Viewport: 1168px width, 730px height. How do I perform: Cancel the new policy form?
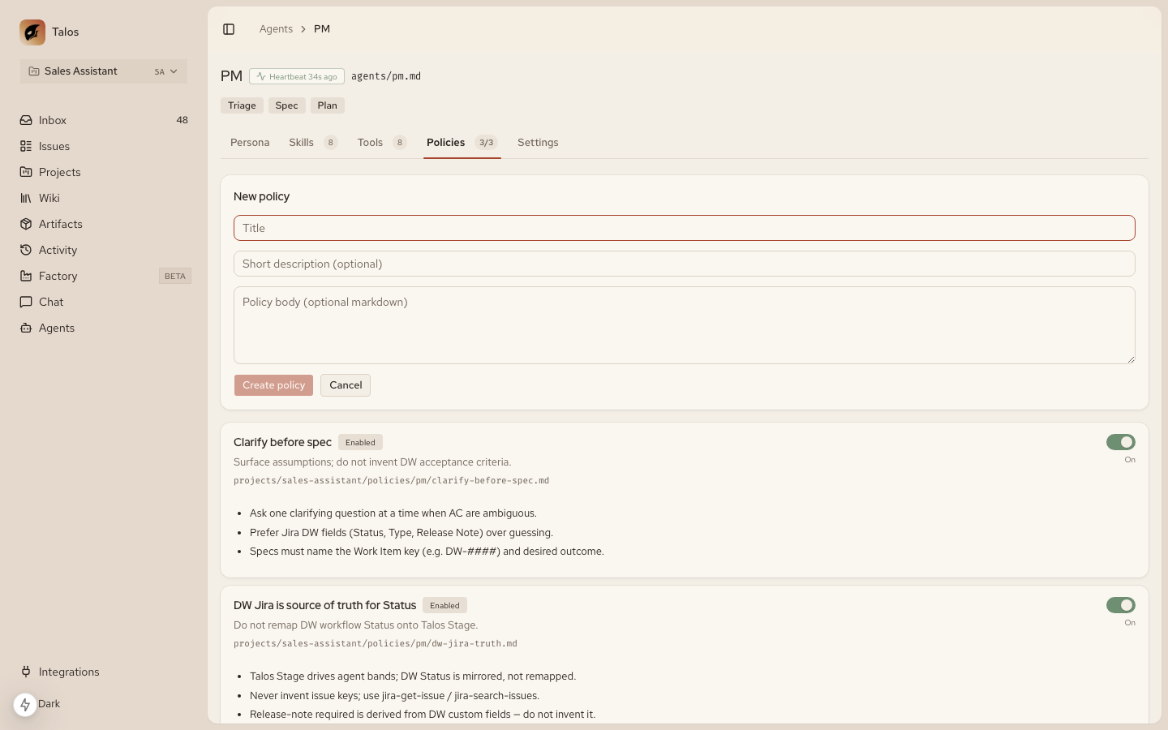coord(346,385)
